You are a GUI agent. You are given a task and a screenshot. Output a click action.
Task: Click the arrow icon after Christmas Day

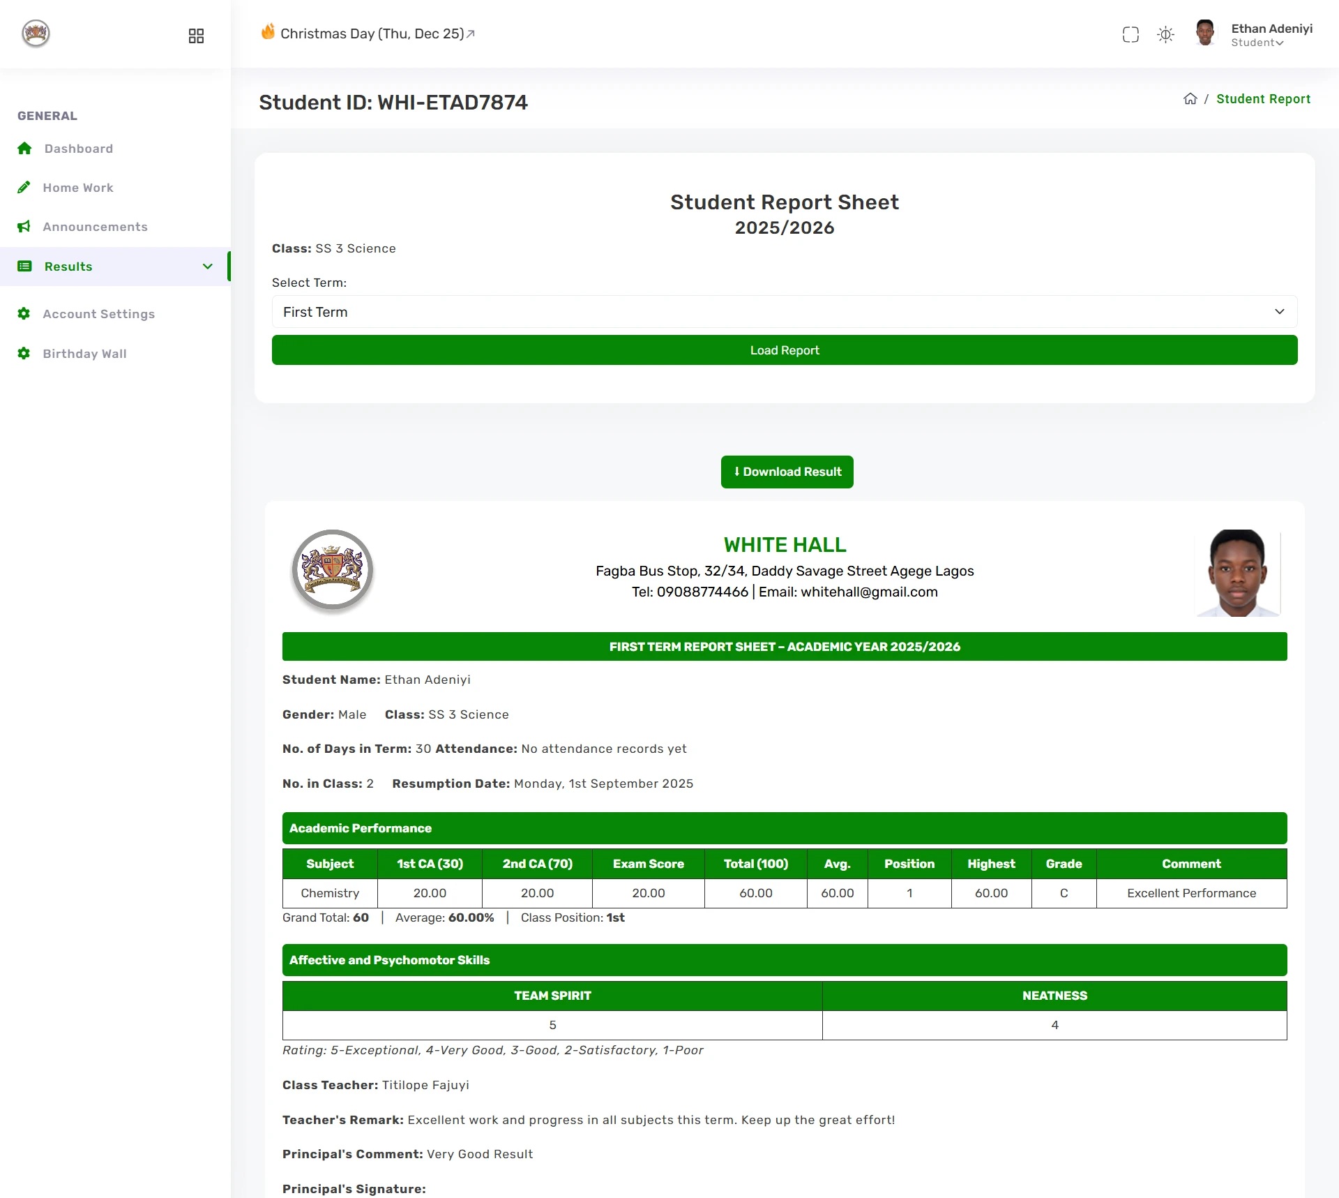471,33
